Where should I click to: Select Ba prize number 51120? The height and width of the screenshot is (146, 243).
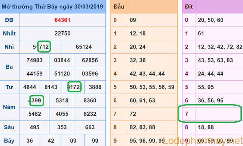click(x=62, y=74)
